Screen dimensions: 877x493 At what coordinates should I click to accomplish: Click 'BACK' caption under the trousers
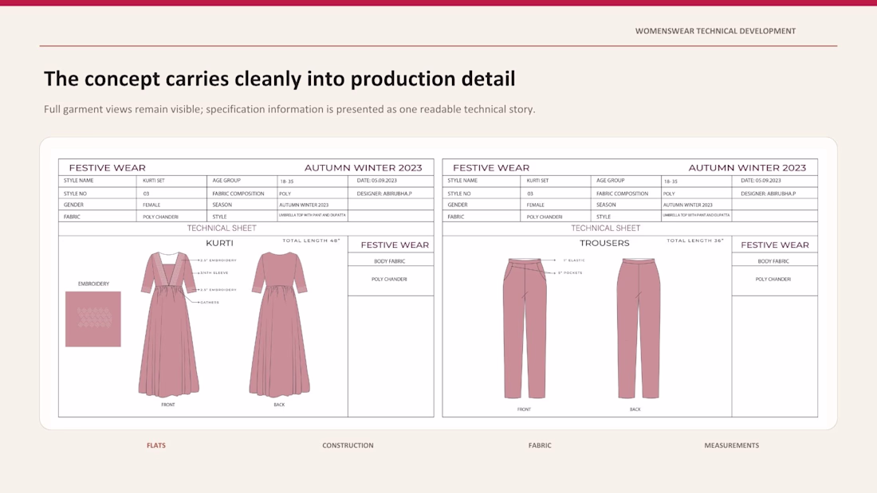635,409
